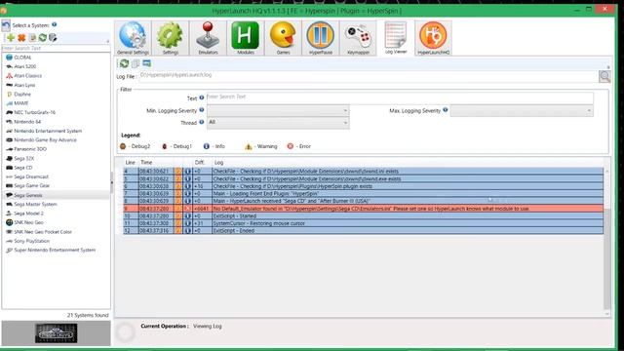Image resolution: width=624 pixels, height=351 pixels.
Task: Click the help icon beside Text filter
Action: (202, 97)
